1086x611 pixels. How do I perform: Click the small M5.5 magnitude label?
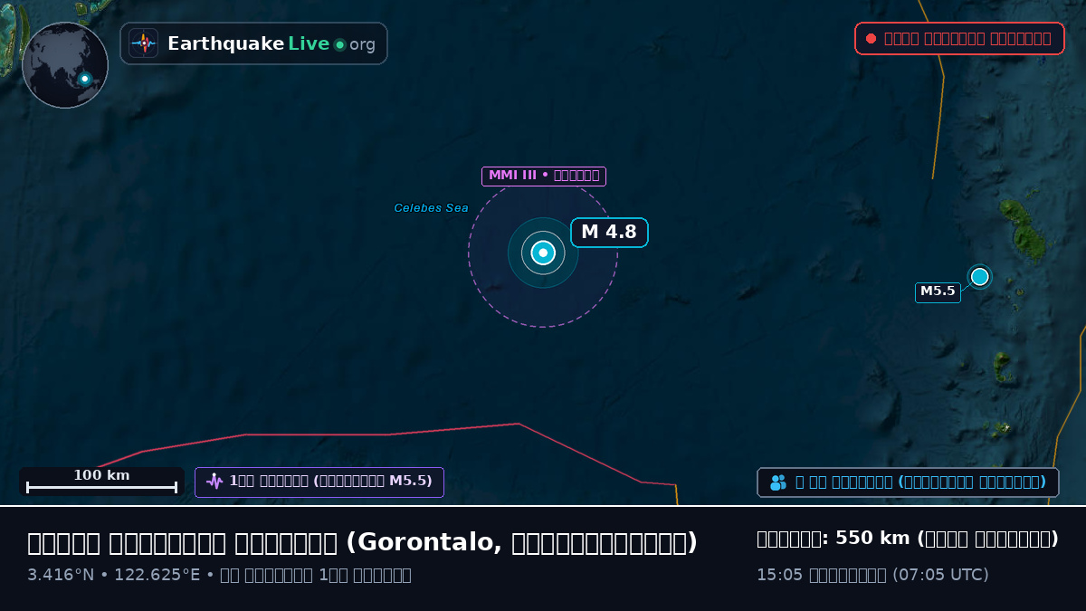938,292
